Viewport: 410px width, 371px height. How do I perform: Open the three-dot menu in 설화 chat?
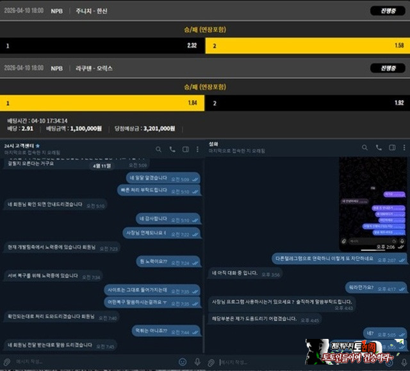[x=404, y=148]
